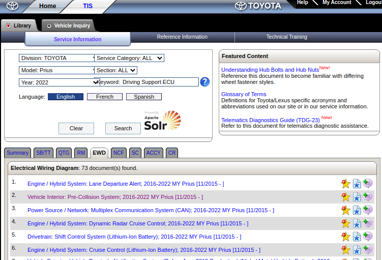Viewport: 382px width, 260px height.
Task: Switch to Reference Information tab
Action: pos(182,37)
